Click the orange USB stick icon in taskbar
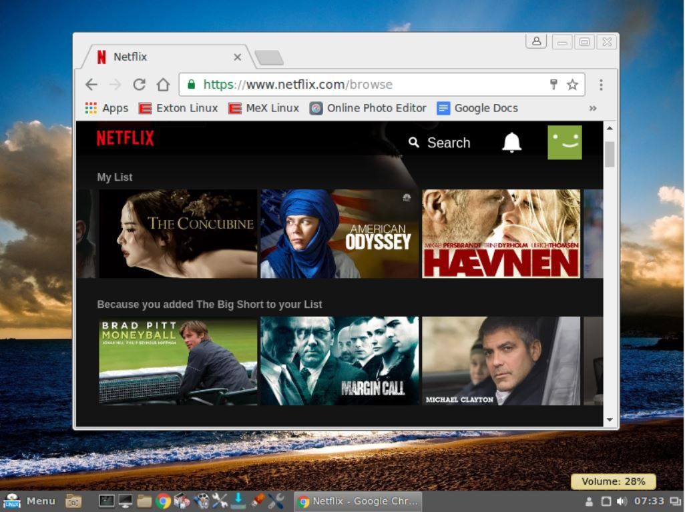The image size is (685, 512). [257, 501]
